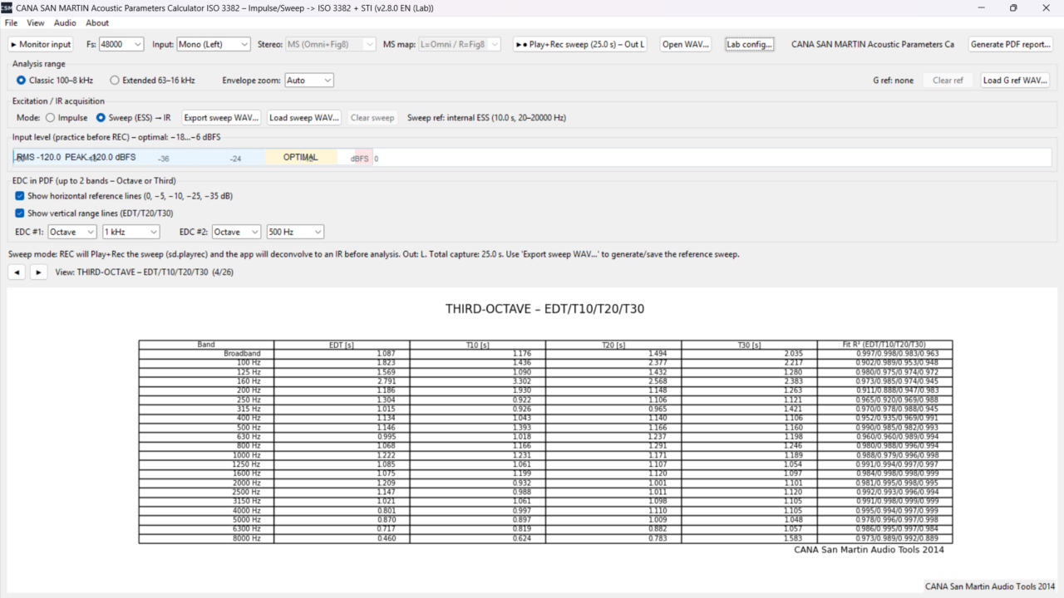The width and height of the screenshot is (1064, 598).
Task: Open the File menu
Action: pyautogui.click(x=11, y=23)
